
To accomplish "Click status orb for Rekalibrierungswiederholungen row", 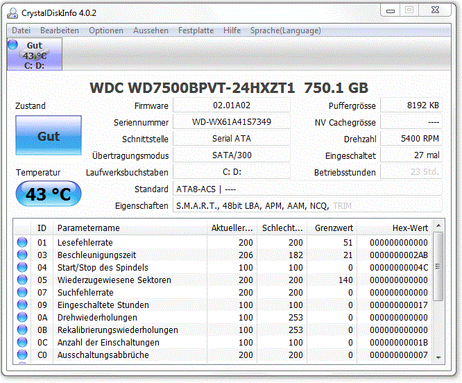I will 22,330.
